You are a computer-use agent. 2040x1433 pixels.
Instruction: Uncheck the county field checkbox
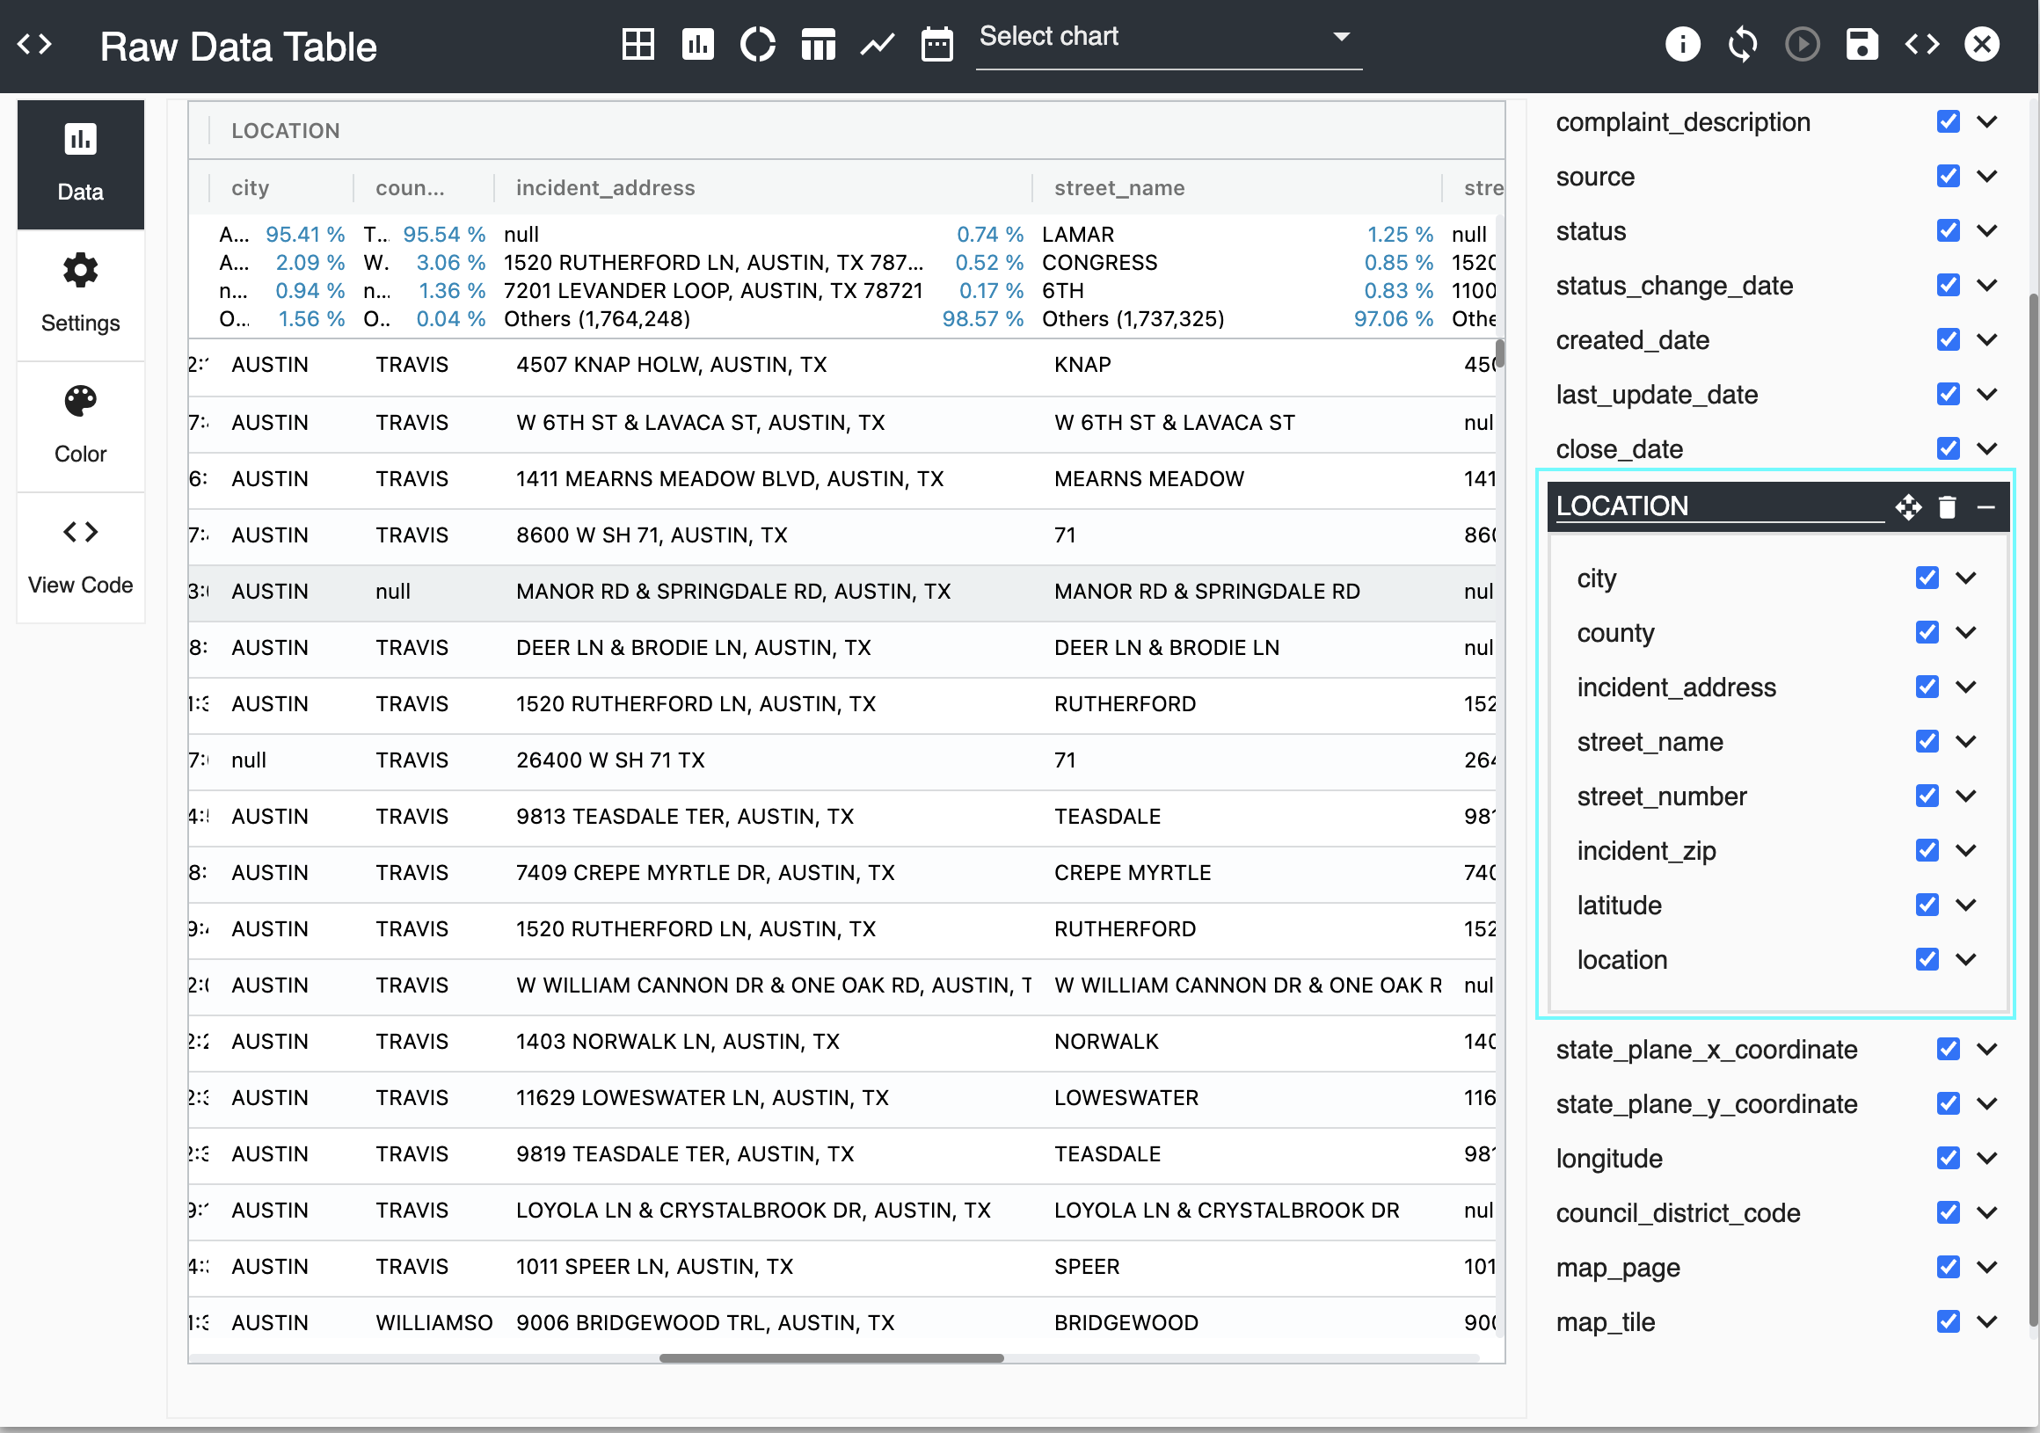point(1927,633)
